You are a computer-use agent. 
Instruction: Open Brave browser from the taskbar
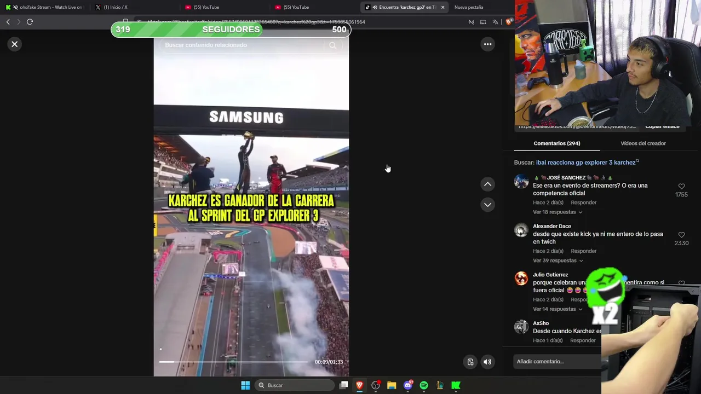click(359, 385)
